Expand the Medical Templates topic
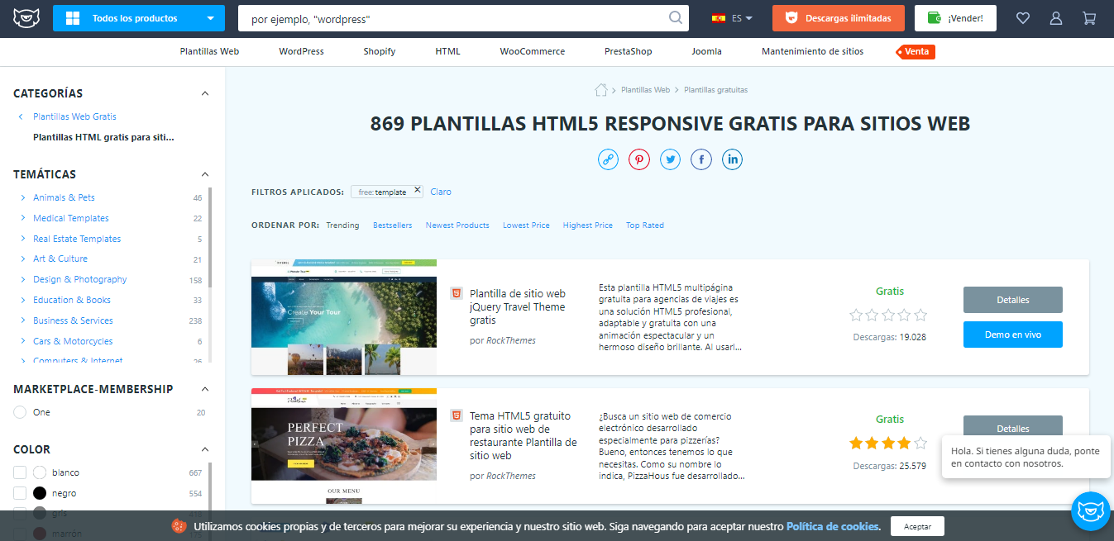Viewport: 1114px width, 541px height. tap(22, 218)
